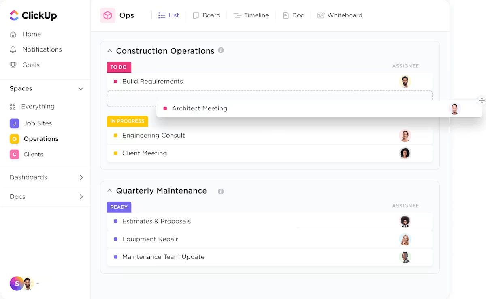Image resolution: width=486 pixels, height=299 pixels.
Task: Select the TO DO status badge
Action: (119, 67)
